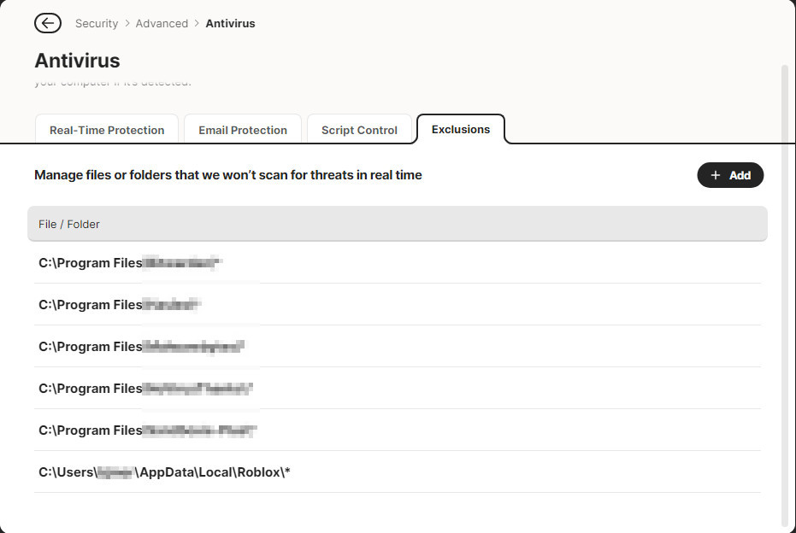Click the Antivirus breadcrumb item
The width and height of the screenshot is (796, 533).
230,23
